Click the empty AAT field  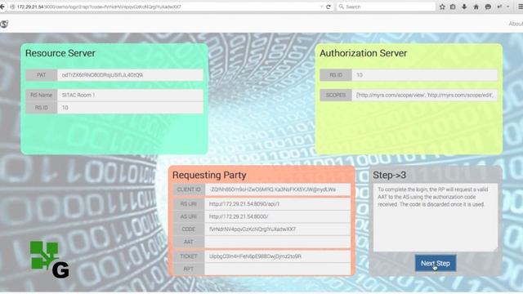click(278, 242)
